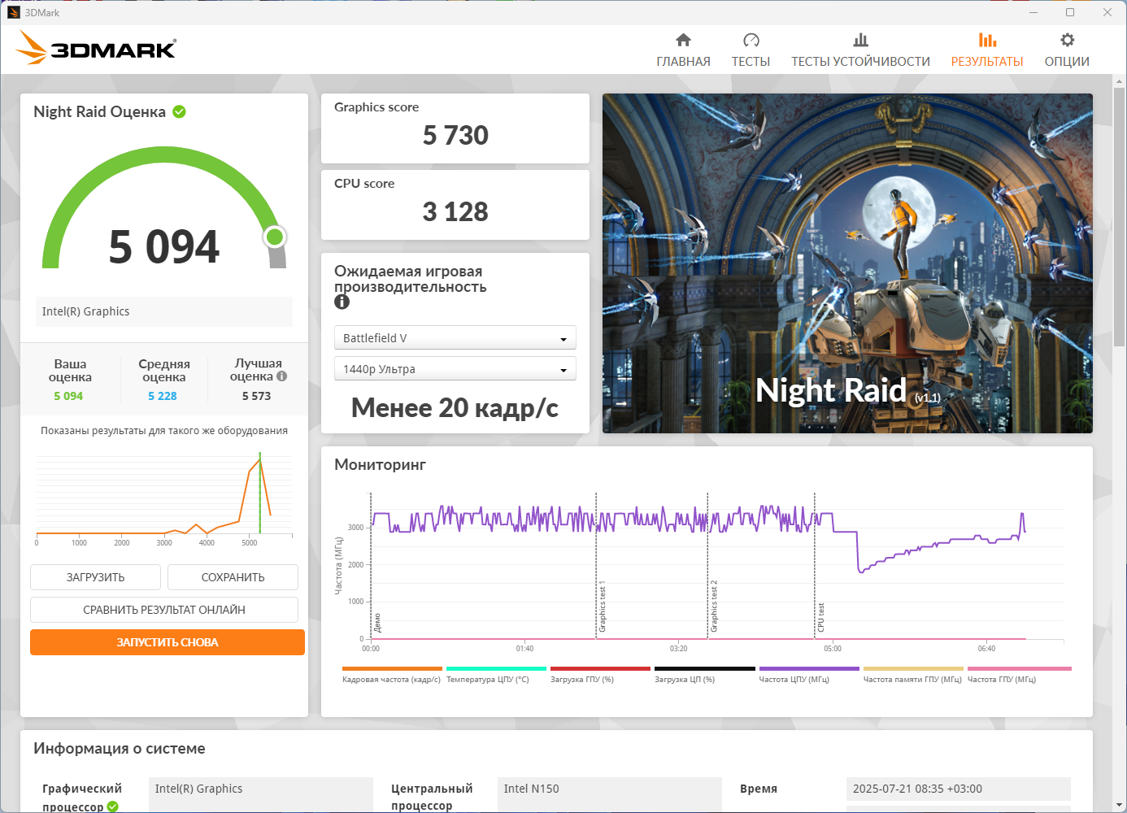Click the orange chart icon above РЕЗУЛЬТАТЫ
This screenshot has width=1127, height=813.
pos(987,40)
